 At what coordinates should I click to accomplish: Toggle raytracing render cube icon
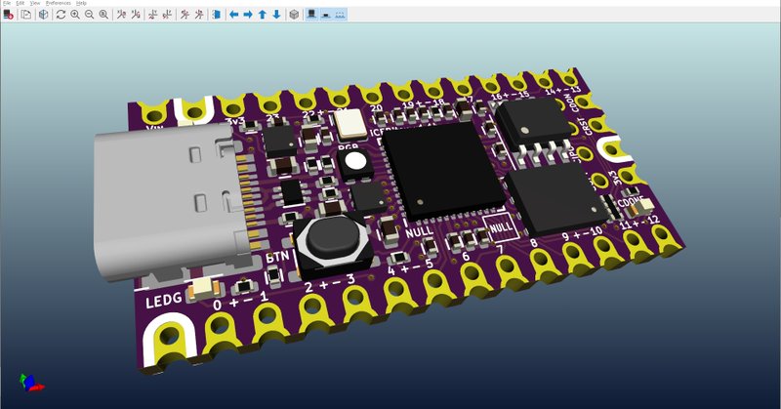point(44,15)
